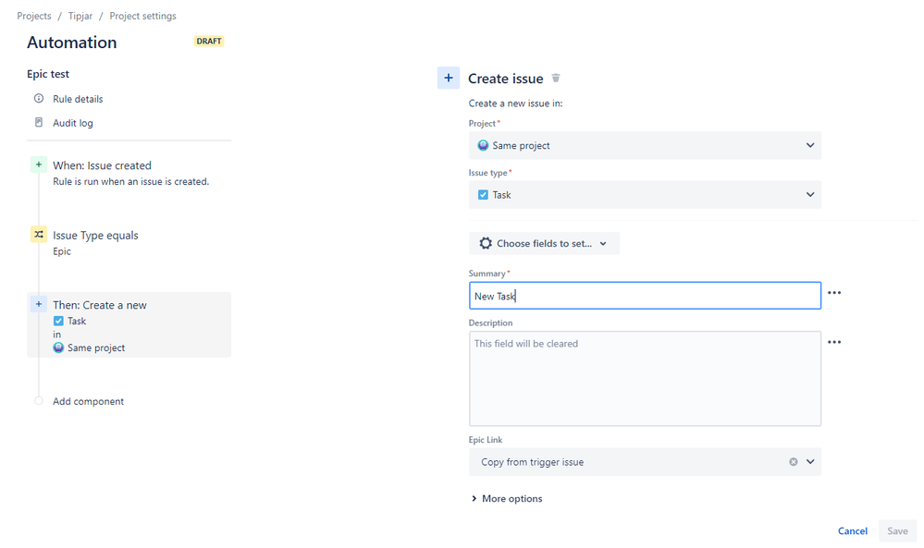Click the Create issue heading

[x=506, y=79]
